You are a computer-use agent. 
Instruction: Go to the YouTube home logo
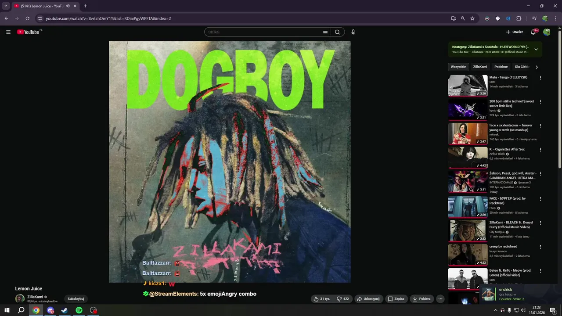coord(28,32)
